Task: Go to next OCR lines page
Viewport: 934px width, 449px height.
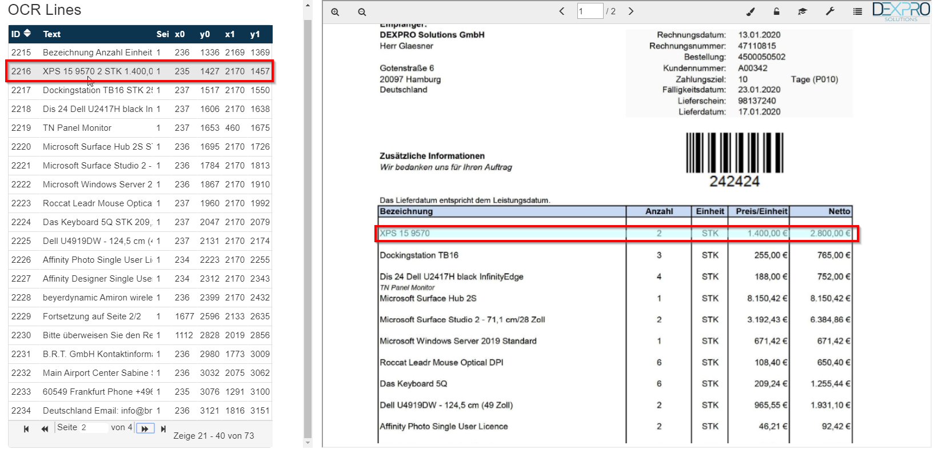Action: (x=145, y=428)
